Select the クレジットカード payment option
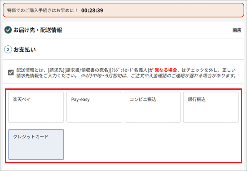Viewport: 247px width, 171px height. click(x=36, y=145)
